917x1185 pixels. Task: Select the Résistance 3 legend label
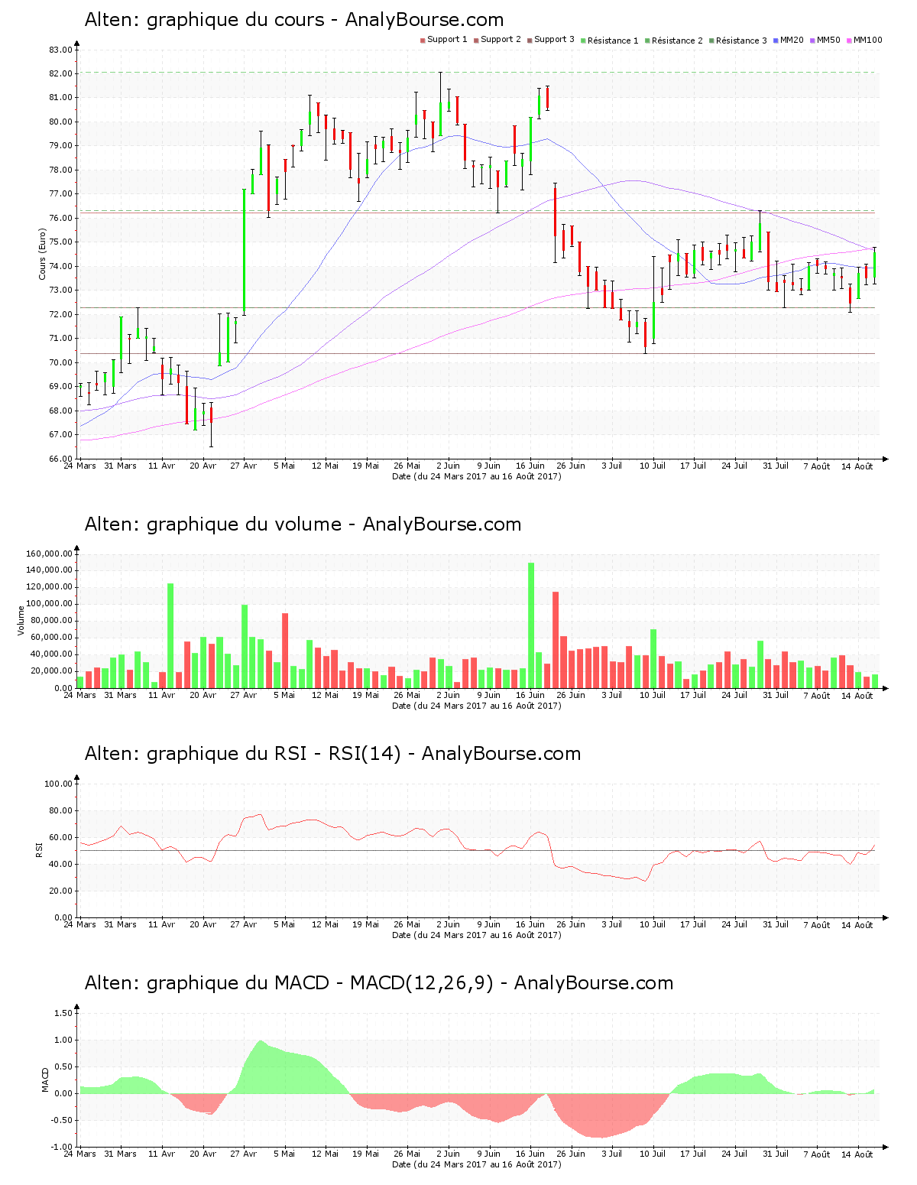point(741,41)
